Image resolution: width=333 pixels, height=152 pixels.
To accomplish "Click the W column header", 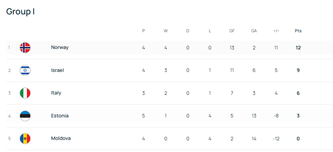I will click(166, 31).
